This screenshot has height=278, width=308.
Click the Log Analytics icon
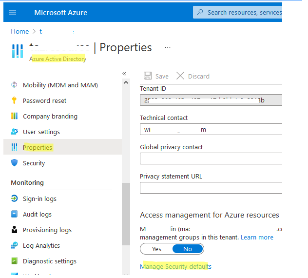click(14, 245)
